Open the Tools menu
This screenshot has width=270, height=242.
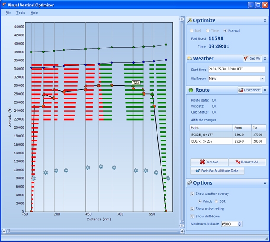pyautogui.click(x=20, y=13)
